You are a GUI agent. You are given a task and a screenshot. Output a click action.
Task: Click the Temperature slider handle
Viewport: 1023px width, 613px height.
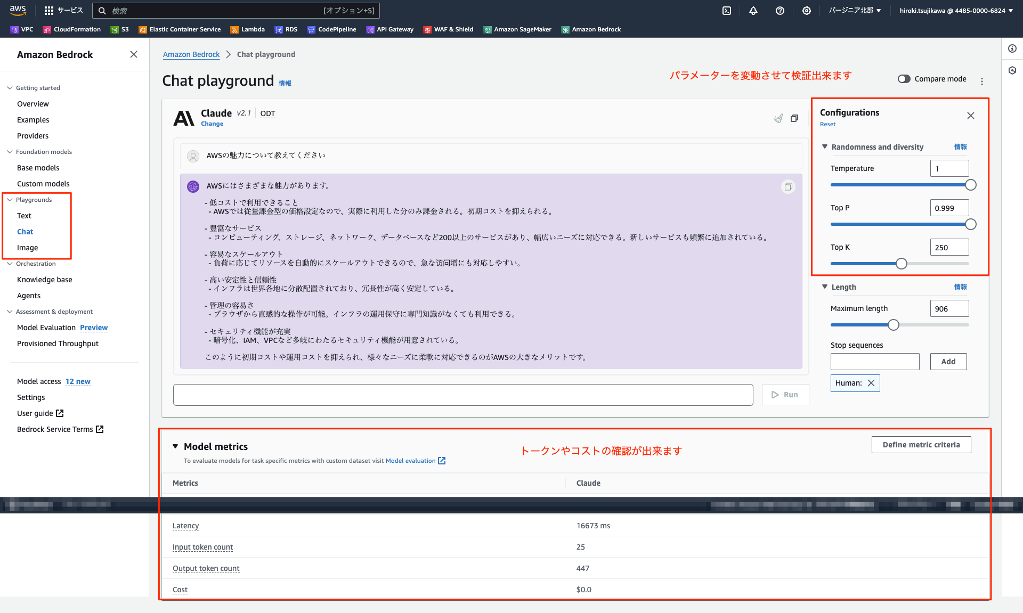coord(971,185)
